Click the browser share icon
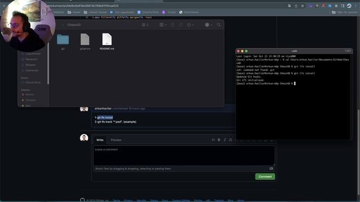This screenshot has height=202, width=360. 296,6
